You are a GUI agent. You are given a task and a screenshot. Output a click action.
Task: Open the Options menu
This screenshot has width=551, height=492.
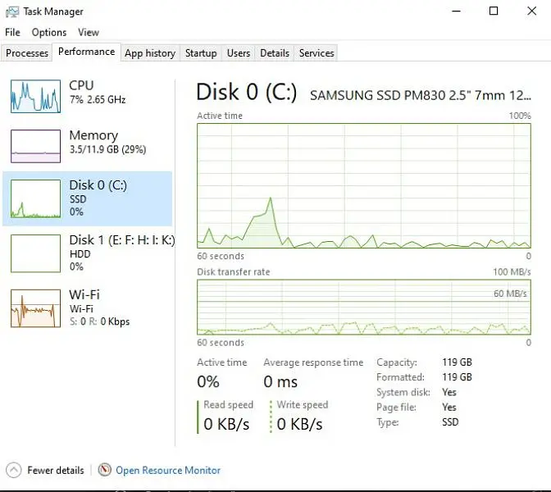49,33
